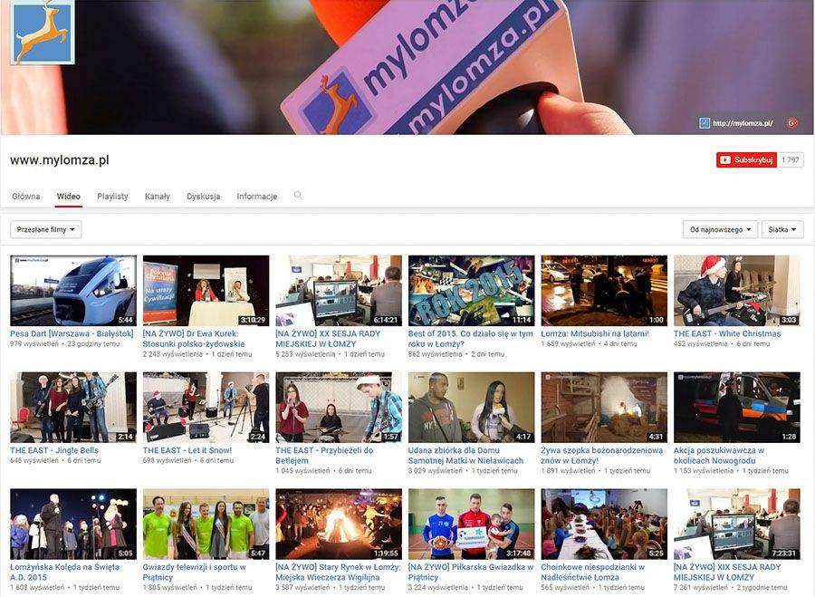Viewport: 815px width, 597px height.
Task: Expand the Przesłane filmy dropdown
Action: (x=46, y=229)
